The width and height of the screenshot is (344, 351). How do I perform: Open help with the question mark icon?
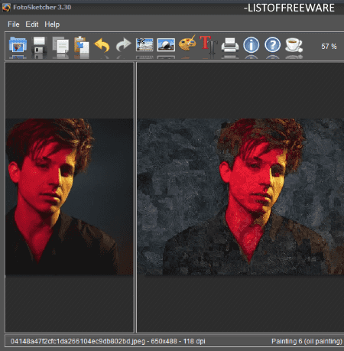tap(272, 45)
